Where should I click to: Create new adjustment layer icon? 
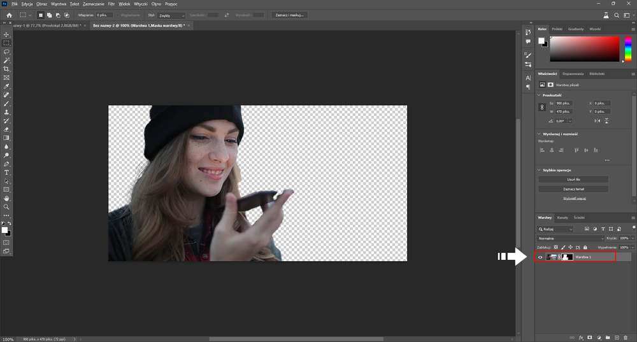click(599, 338)
